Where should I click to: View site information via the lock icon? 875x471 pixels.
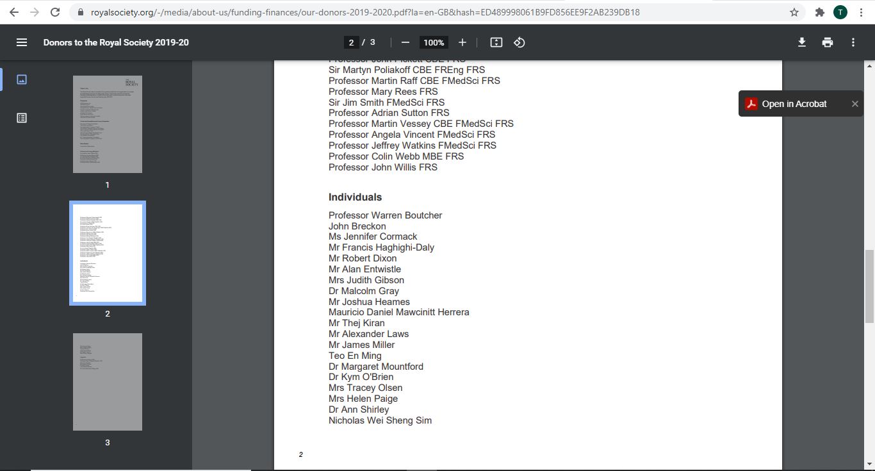click(x=81, y=12)
